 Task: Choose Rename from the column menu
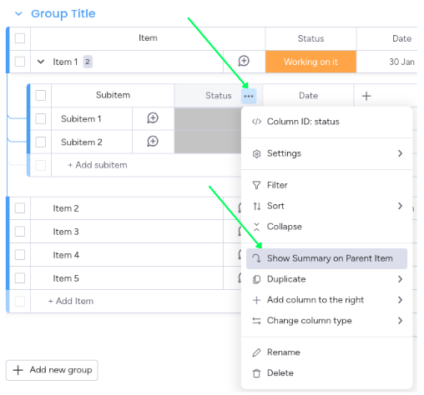[326, 352]
